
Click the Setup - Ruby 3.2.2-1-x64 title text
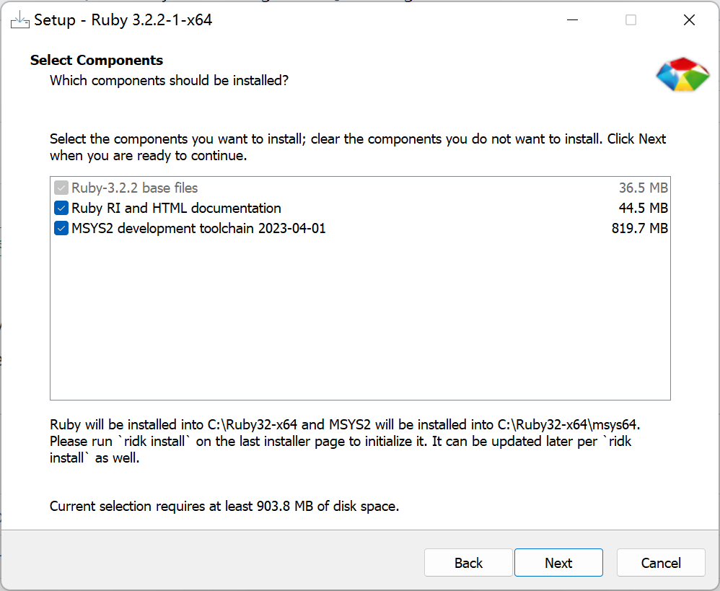click(x=123, y=20)
